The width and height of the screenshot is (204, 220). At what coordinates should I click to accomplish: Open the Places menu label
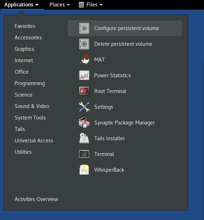[x=57, y=5]
